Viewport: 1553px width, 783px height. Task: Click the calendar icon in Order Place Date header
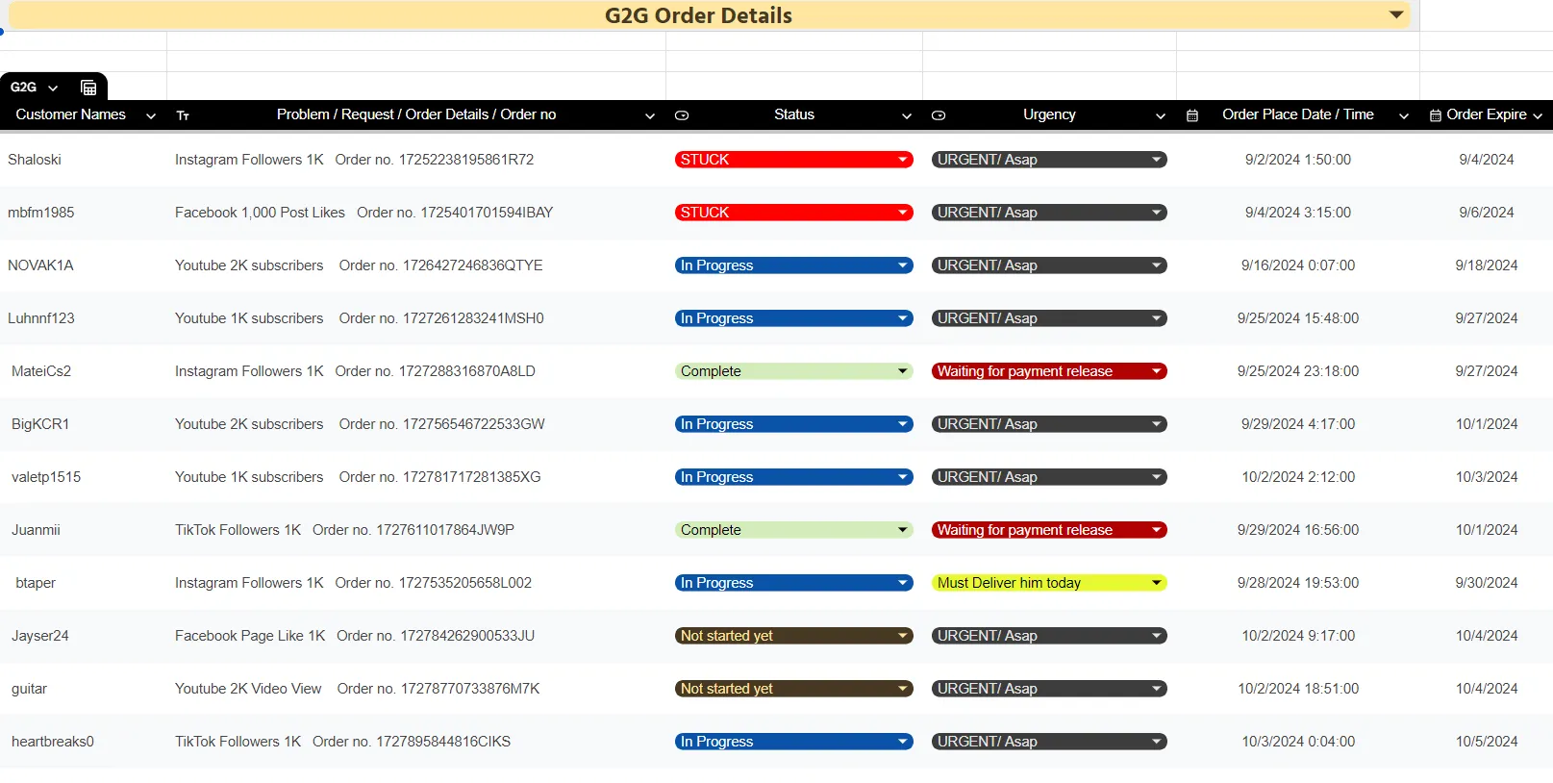pyautogui.click(x=1192, y=115)
